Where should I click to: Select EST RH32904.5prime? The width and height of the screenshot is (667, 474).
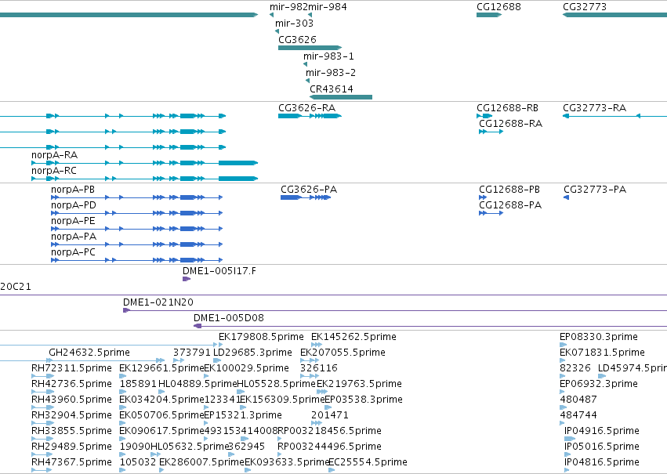point(71,416)
